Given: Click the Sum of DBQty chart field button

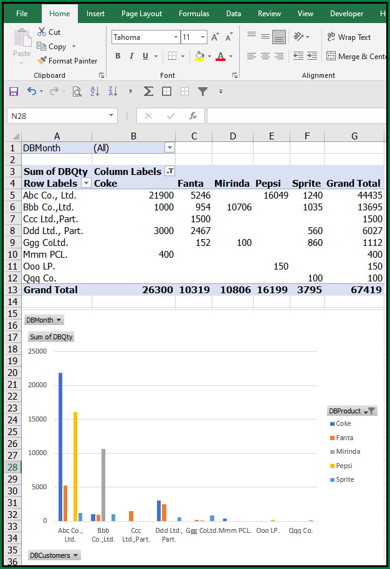Looking at the screenshot, I should pos(51,337).
